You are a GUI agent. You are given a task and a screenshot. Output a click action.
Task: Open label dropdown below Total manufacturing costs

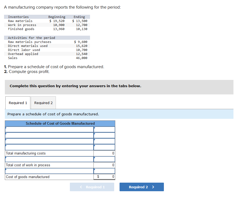[x=49, y=159]
